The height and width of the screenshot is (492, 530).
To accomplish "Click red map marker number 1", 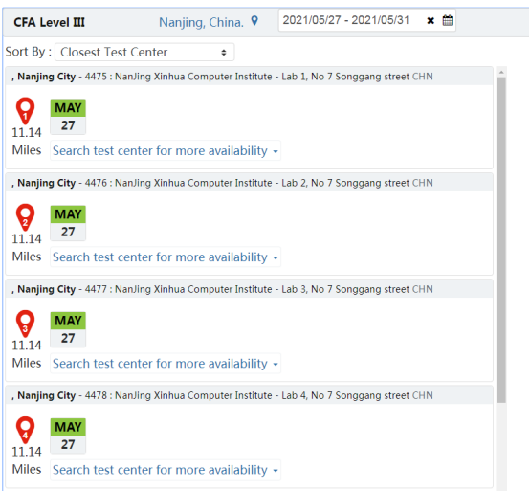I will 25,111.
